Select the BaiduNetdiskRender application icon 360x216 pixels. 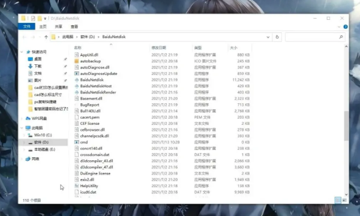pos(76,92)
